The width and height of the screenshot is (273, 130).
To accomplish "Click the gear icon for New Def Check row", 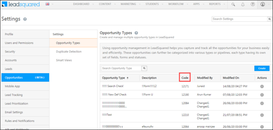I will click(262, 95).
